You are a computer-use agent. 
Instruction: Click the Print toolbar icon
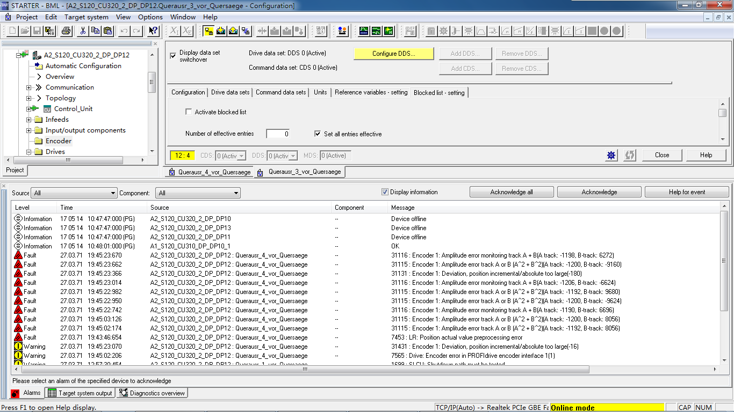pos(66,31)
